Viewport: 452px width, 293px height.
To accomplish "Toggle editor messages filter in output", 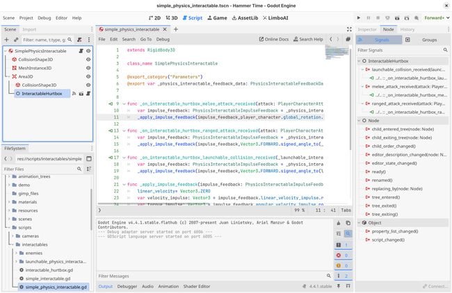I will click(x=343, y=276).
